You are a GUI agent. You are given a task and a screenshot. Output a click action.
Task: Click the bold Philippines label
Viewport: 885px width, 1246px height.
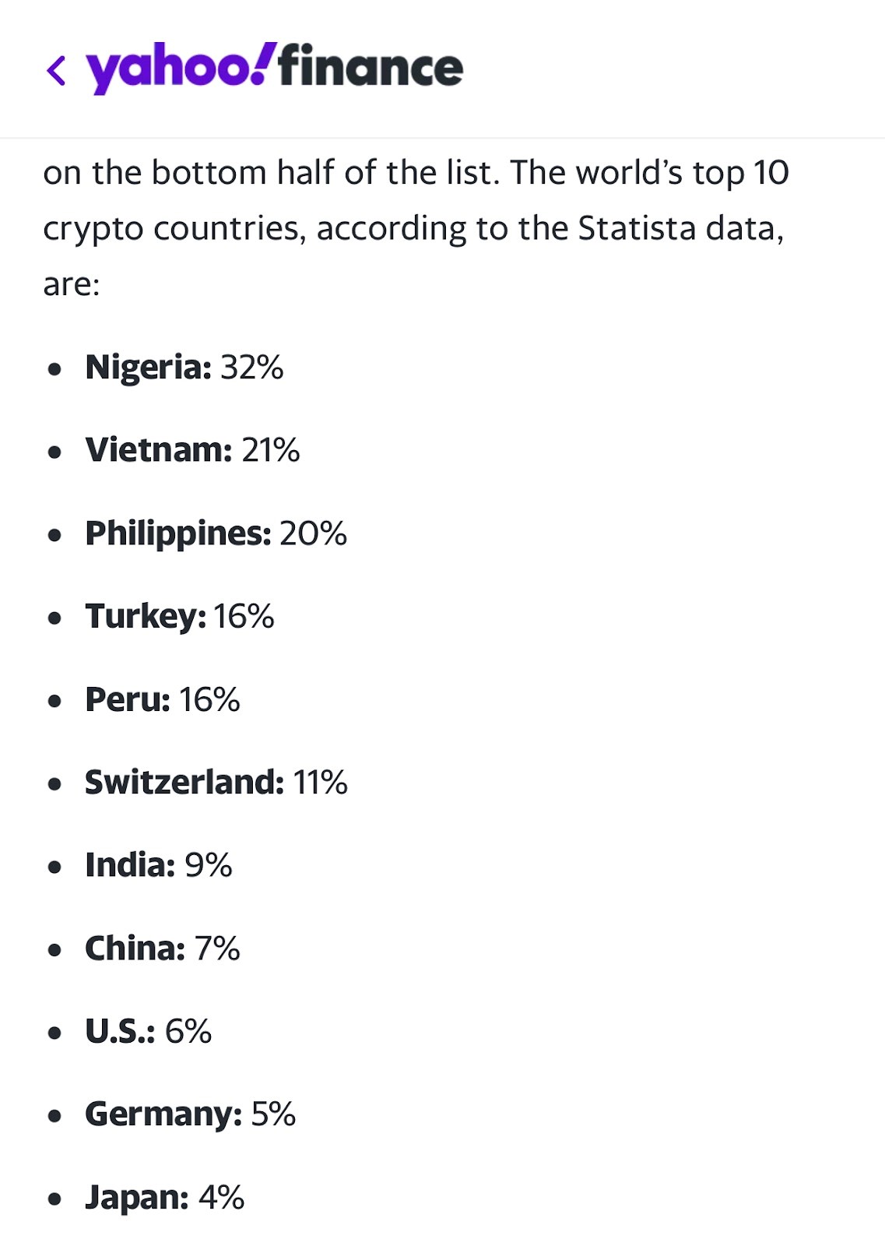pos(178,533)
